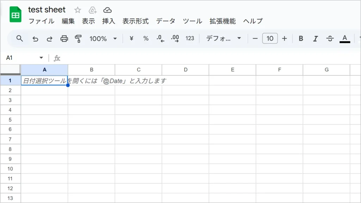361x203 pixels.
Task: Toggle bold formatting
Action: [301, 38]
